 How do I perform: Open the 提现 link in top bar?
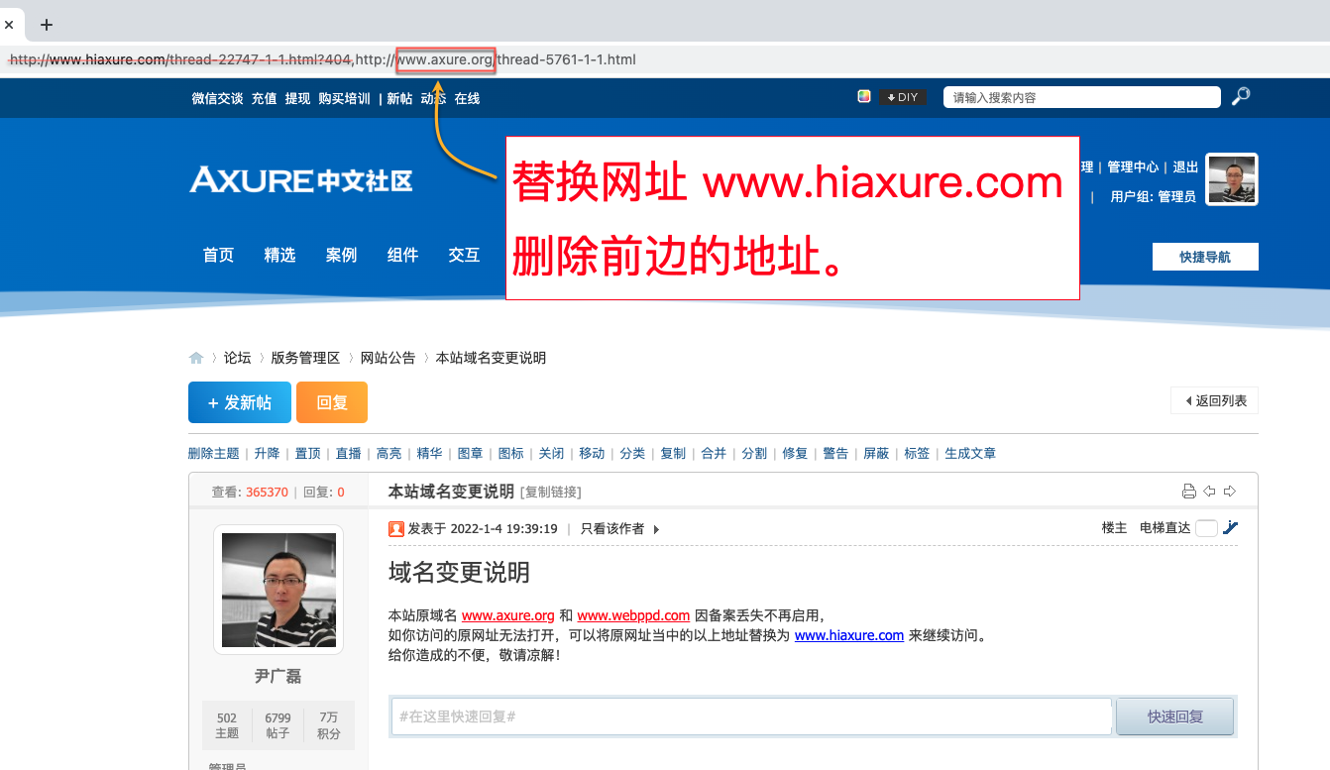(x=297, y=98)
